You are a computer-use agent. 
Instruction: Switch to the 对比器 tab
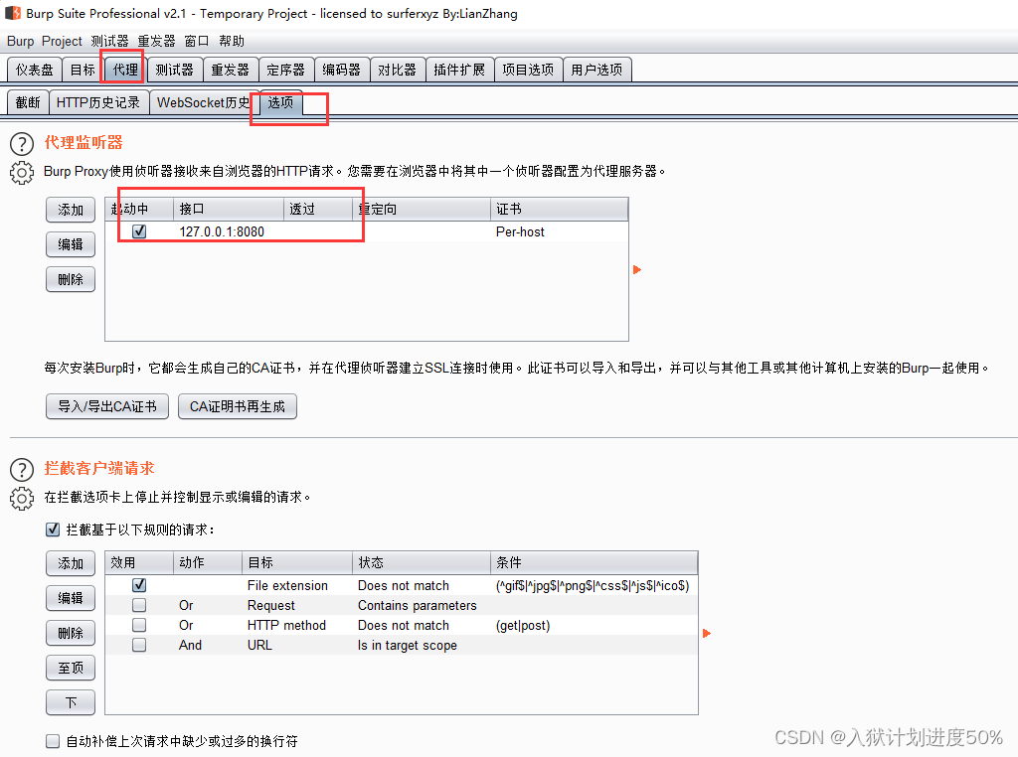tap(398, 71)
